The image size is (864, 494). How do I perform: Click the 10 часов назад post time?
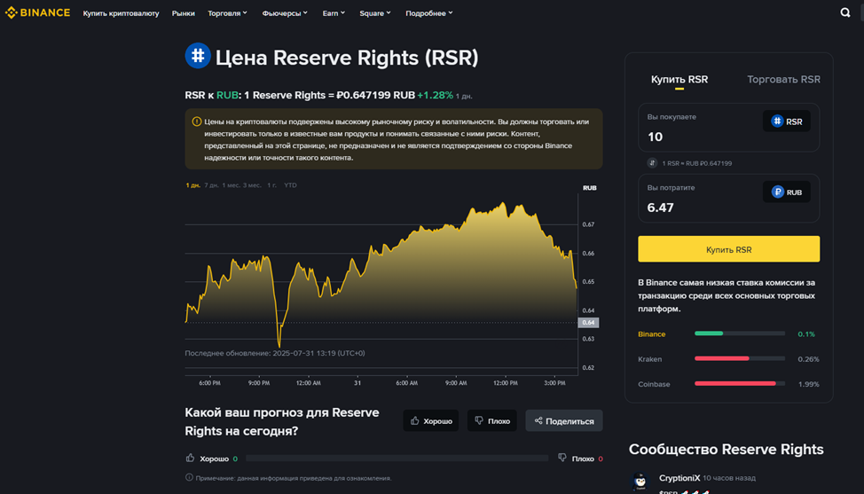729,478
